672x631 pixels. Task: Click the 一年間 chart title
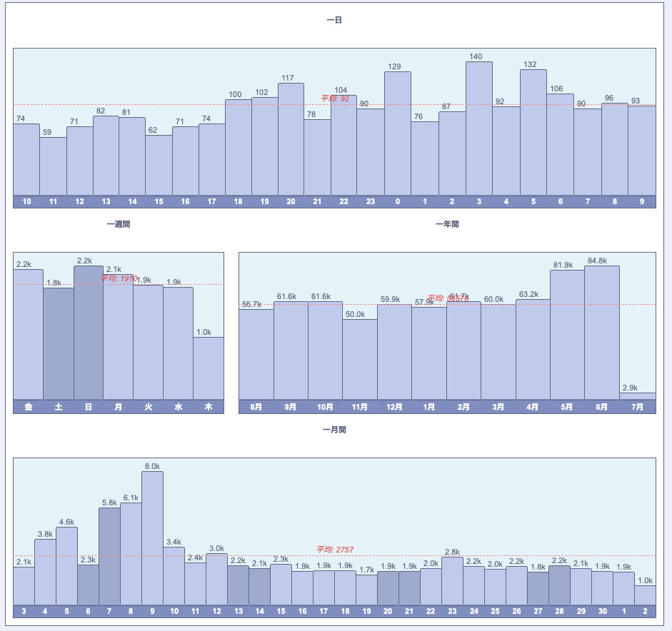(x=447, y=224)
